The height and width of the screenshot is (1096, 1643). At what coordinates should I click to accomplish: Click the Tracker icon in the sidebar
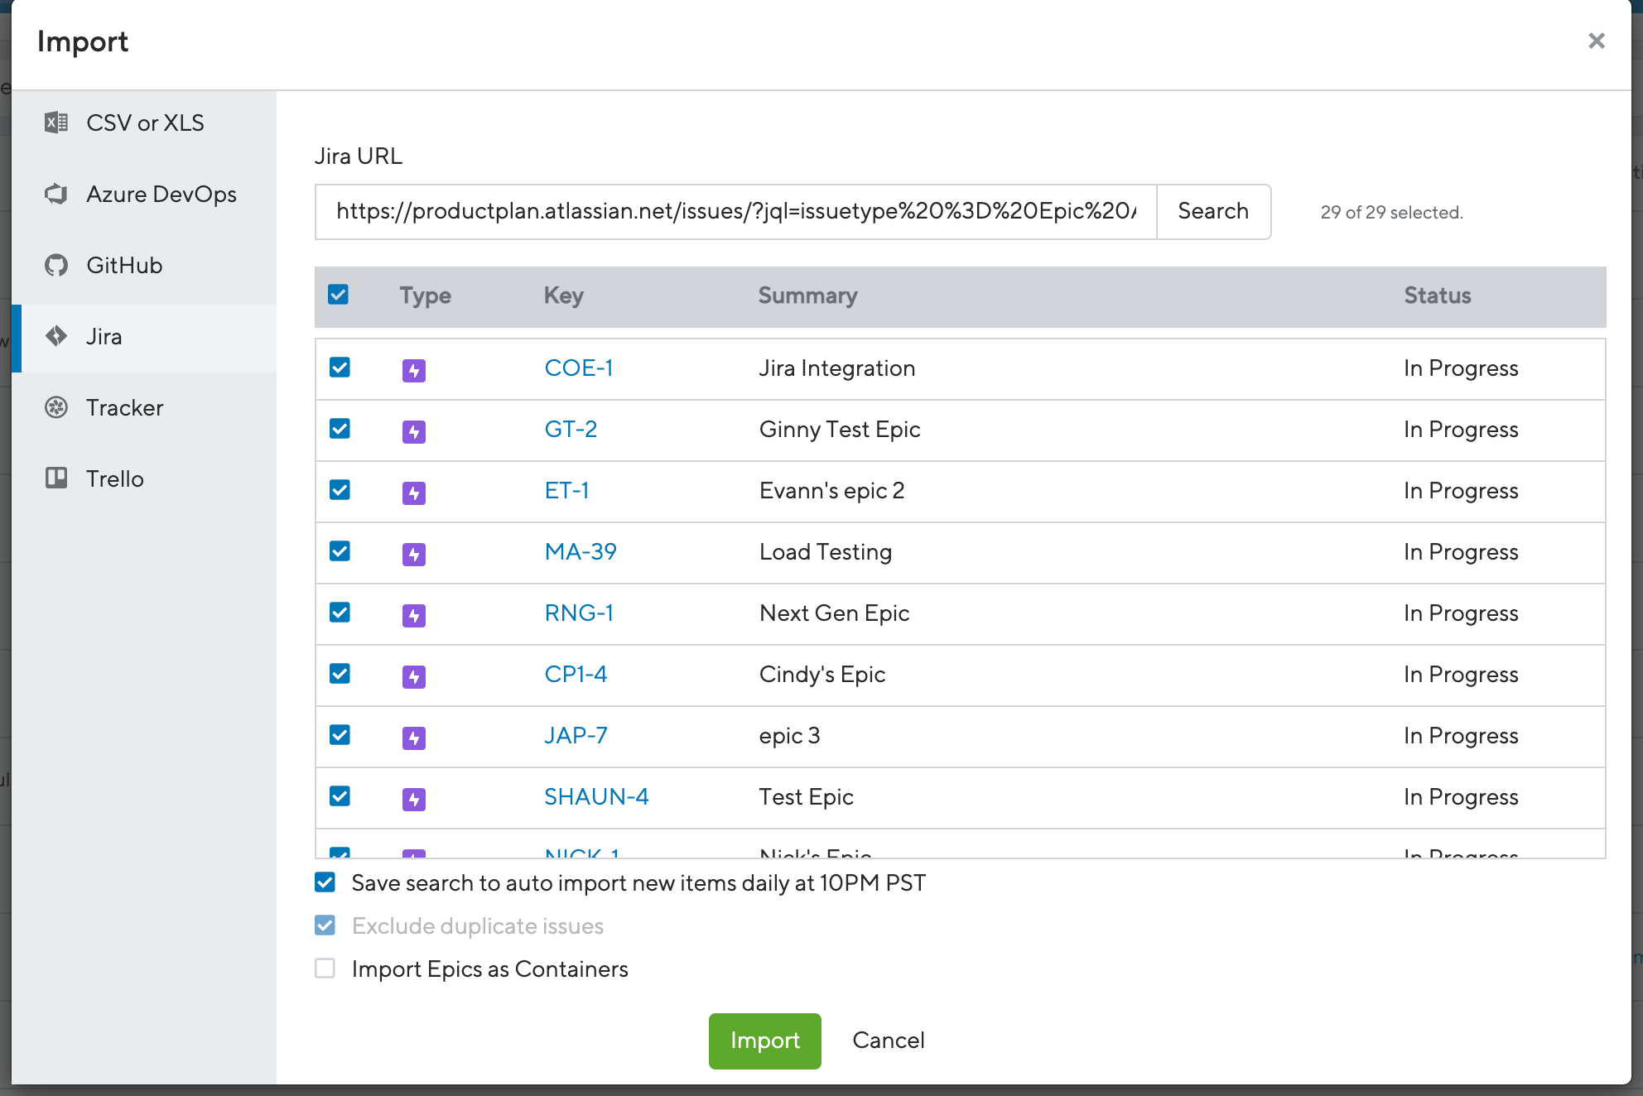[55, 407]
